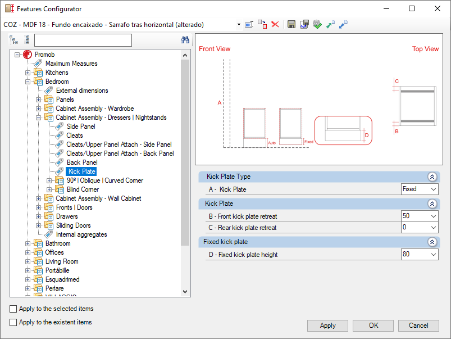Click the tag icon beside Cleats
Screen dimensions: 451x339
(x=59, y=135)
